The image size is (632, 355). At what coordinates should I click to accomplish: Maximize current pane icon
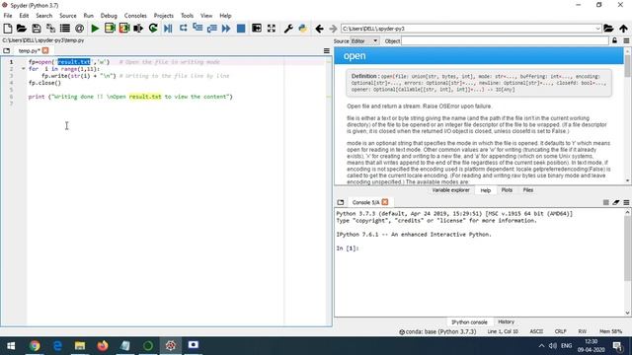[x=257, y=29]
